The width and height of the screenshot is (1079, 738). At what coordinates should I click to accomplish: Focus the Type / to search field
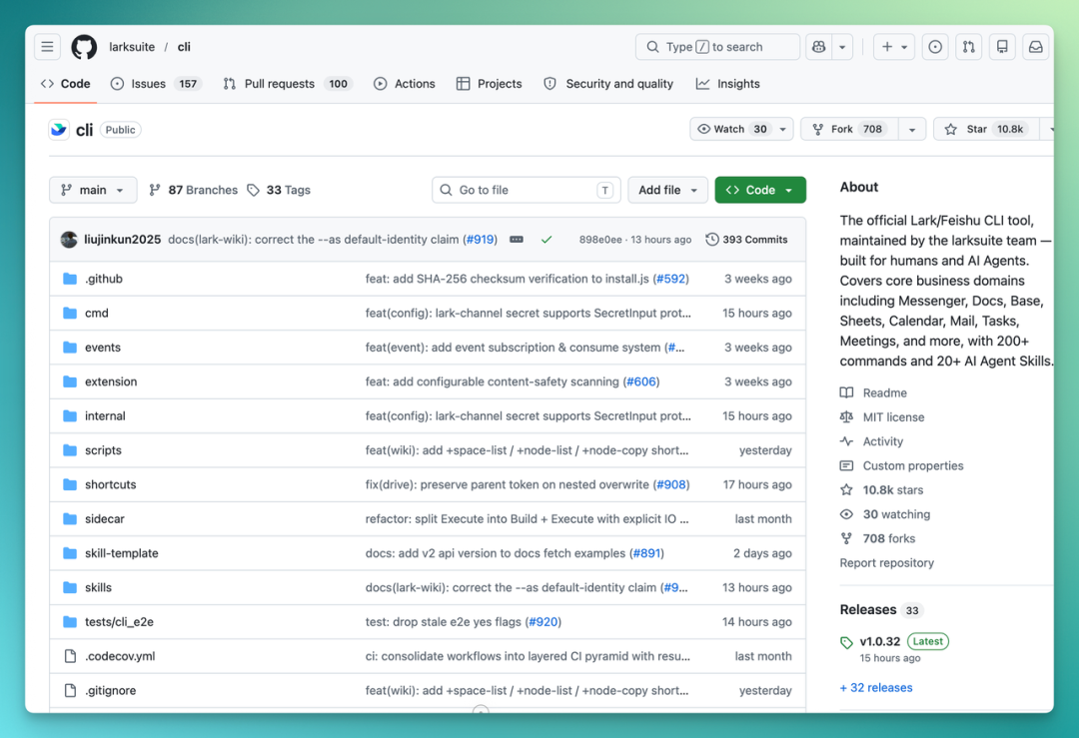click(717, 47)
